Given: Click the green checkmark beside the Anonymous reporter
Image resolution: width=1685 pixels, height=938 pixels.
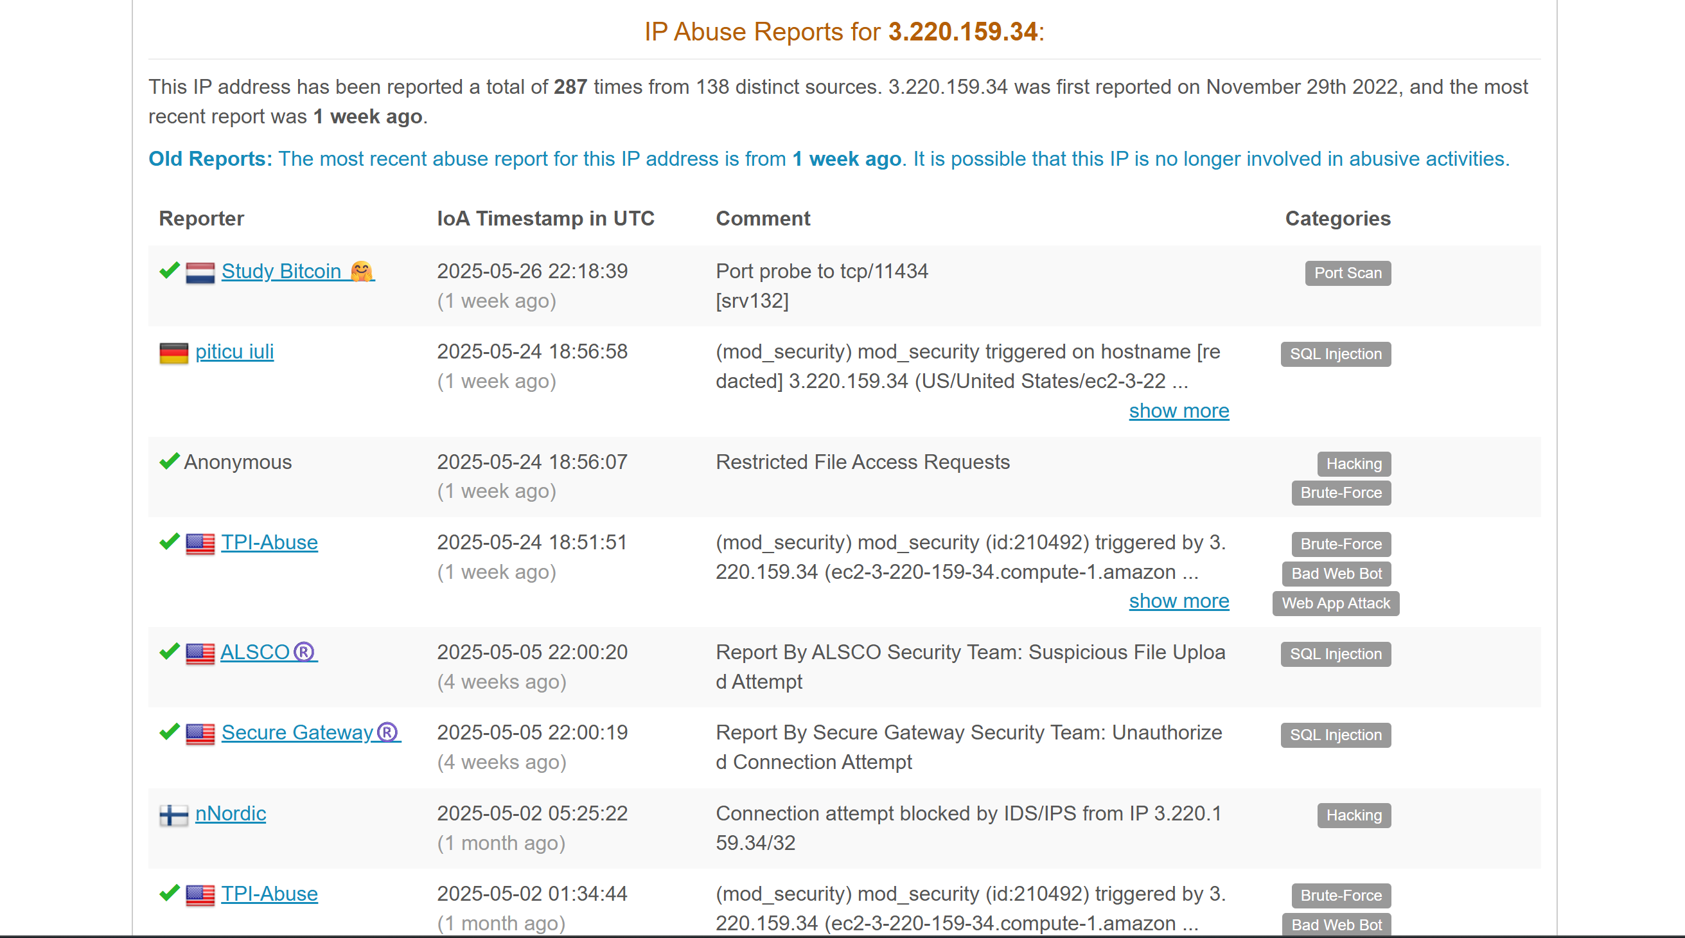Looking at the screenshot, I should [168, 463].
